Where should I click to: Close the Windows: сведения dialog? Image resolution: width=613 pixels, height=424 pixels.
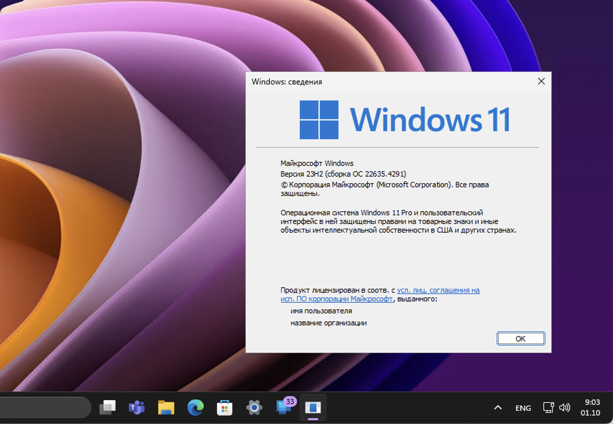click(541, 81)
